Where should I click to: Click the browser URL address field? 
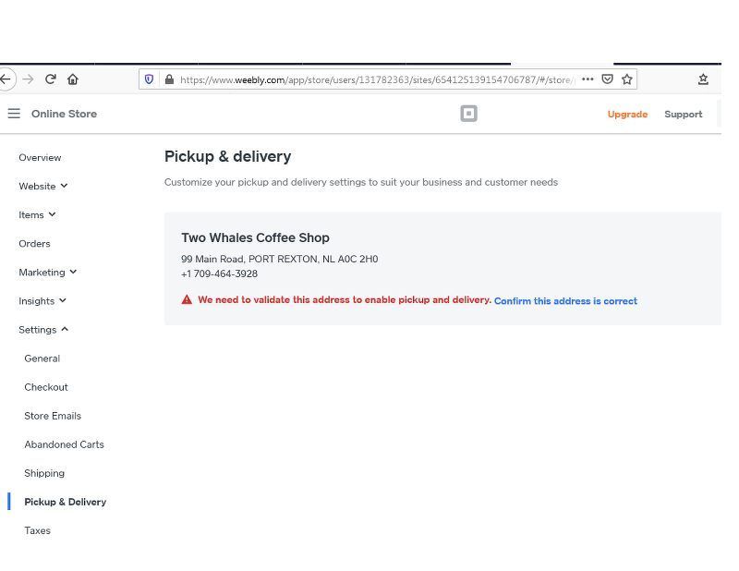(369, 79)
